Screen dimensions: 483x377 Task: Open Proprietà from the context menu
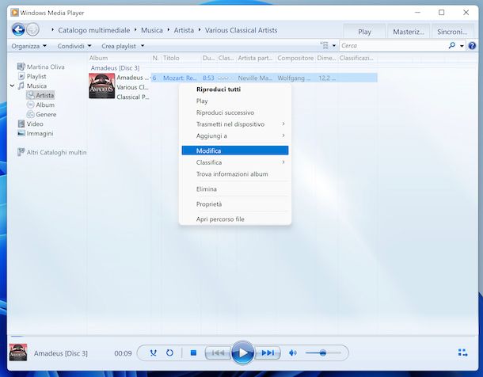235,204
